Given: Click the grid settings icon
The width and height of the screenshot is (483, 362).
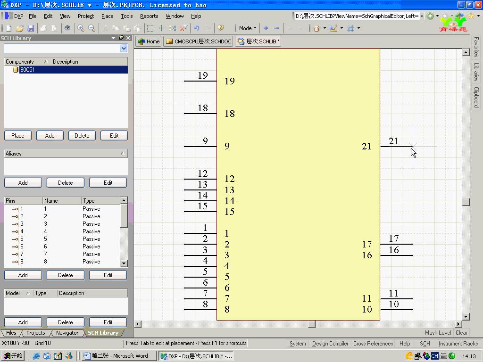Looking at the screenshot, I should coord(350,28).
